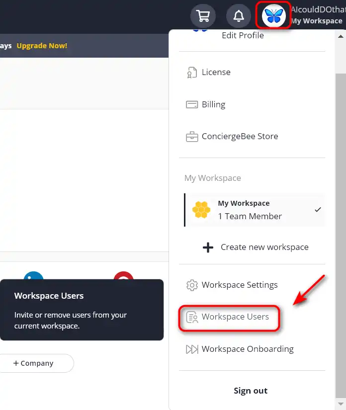This screenshot has height=410, width=346.
Task: Click the ConciergeBee Store briefcase icon
Action: click(x=192, y=137)
